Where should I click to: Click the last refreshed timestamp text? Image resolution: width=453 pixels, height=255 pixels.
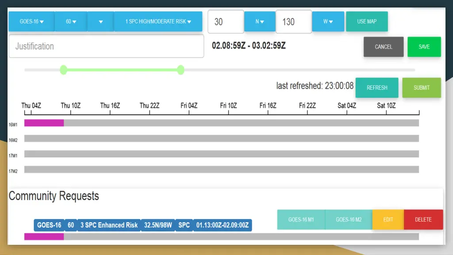[x=315, y=86]
